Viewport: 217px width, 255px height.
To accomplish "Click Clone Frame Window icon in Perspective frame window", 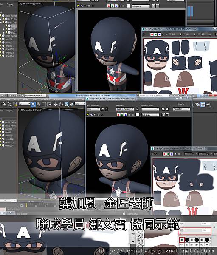I will [x=95, y=115].
